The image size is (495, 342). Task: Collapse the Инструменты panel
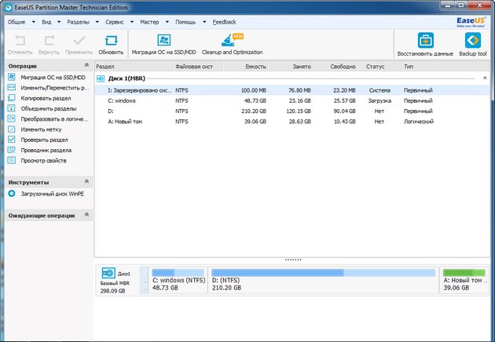click(86, 181)
